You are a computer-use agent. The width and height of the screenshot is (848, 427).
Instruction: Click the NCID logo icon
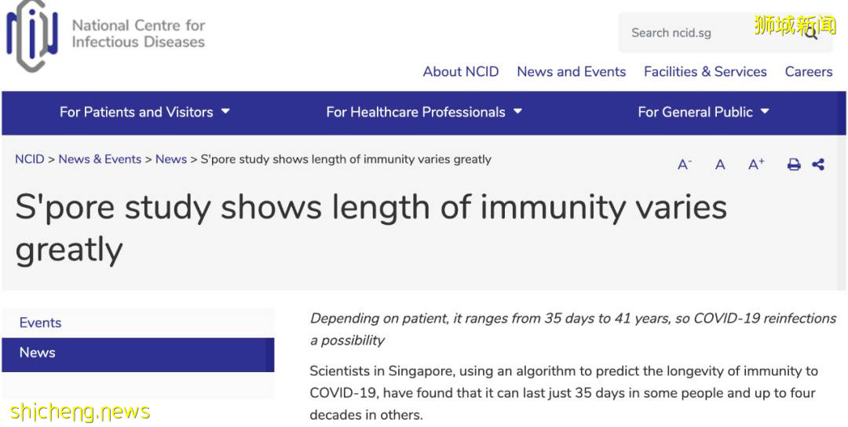click(32, 36)
